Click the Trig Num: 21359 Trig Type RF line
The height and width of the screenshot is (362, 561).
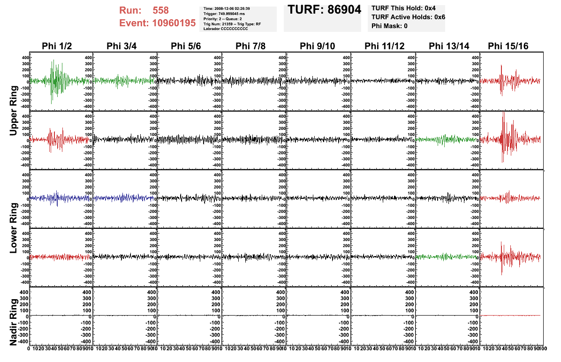(232, 24)
